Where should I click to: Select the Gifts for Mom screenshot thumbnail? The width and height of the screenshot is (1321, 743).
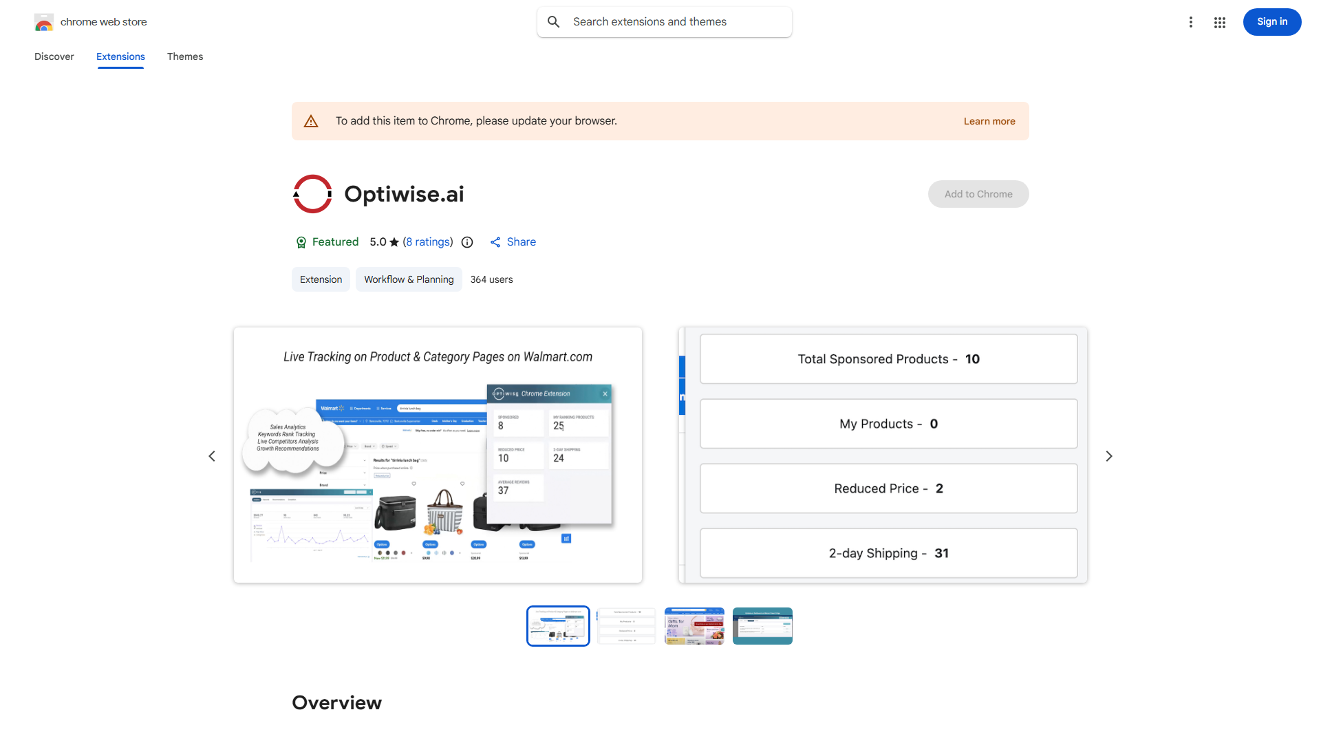click(x=694, y=625)
